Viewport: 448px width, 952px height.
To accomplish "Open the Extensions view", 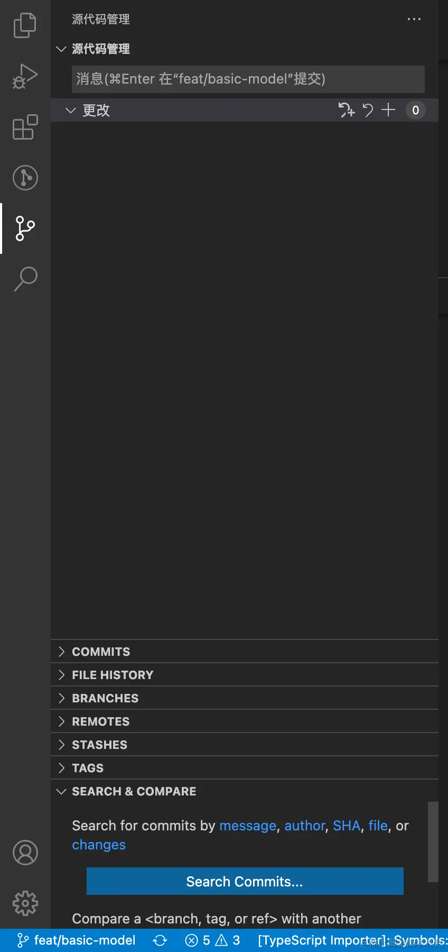I will point(25,127).
